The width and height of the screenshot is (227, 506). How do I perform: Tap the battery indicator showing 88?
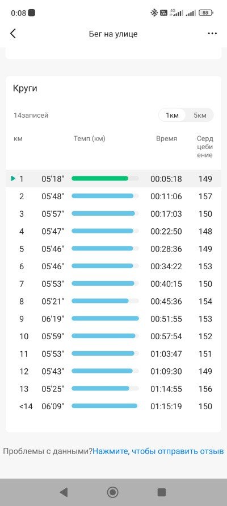click(206, 13)
